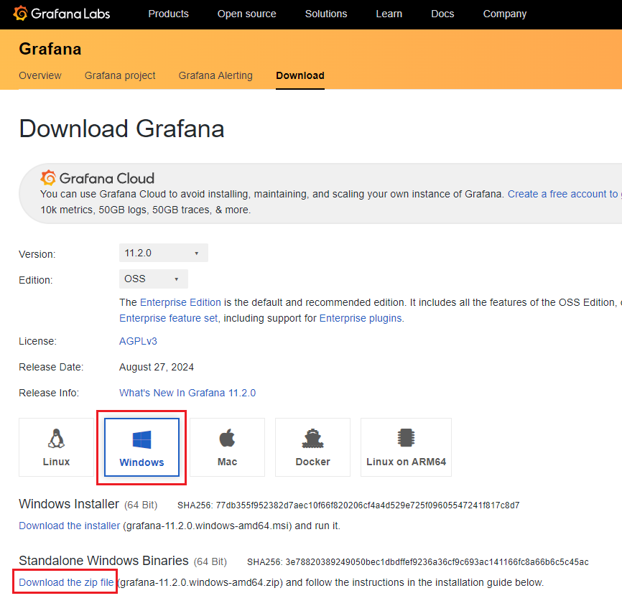Click the Create a free account link
This screenshot has width=622, height=611.
565,194
